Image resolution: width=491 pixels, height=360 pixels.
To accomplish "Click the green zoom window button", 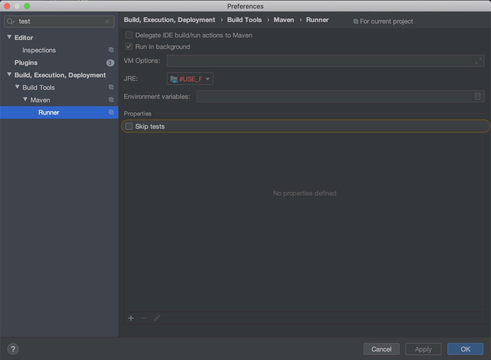I will tap(27, 6).
